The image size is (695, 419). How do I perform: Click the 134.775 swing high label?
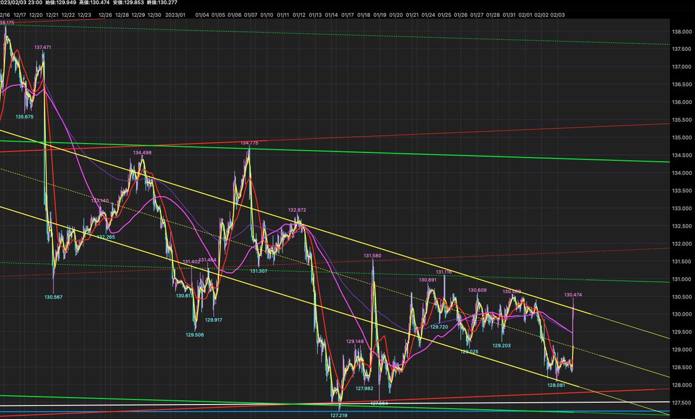pyautogui.click(x=250, y=142)
